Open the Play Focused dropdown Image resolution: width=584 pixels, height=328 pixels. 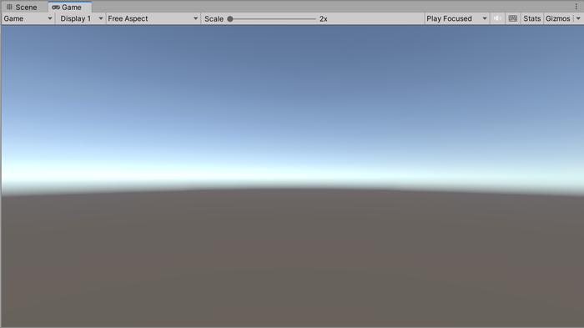[x=456, y=18]
